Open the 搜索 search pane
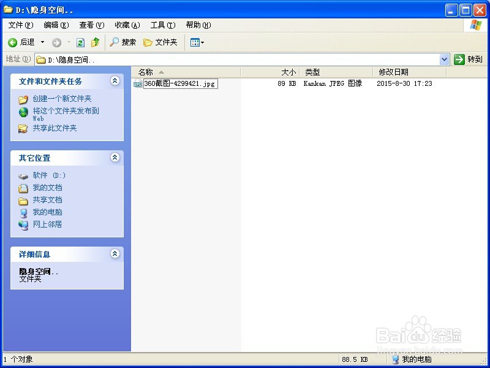 click(123, 42)
